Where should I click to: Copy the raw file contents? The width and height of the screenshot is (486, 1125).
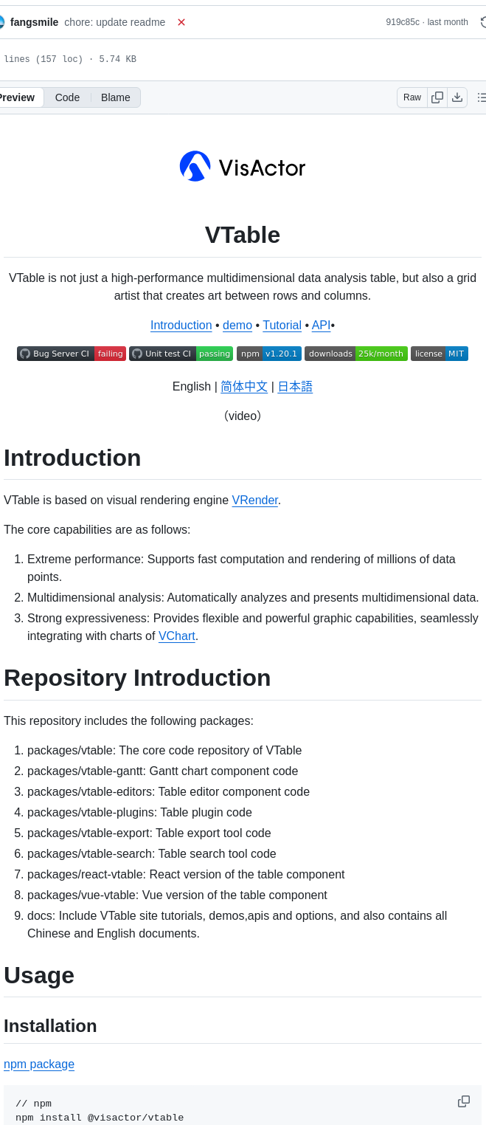pos(437,97)
